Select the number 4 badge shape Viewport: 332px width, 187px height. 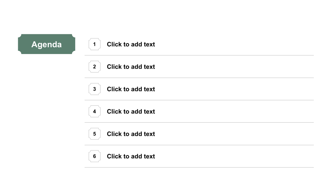coord(94,111)
